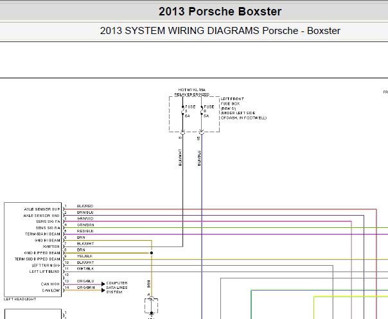Click 'GND DIPPED BEAM' pin label
The width and height of the screenshot is (388, 319).
pos(42,253)
